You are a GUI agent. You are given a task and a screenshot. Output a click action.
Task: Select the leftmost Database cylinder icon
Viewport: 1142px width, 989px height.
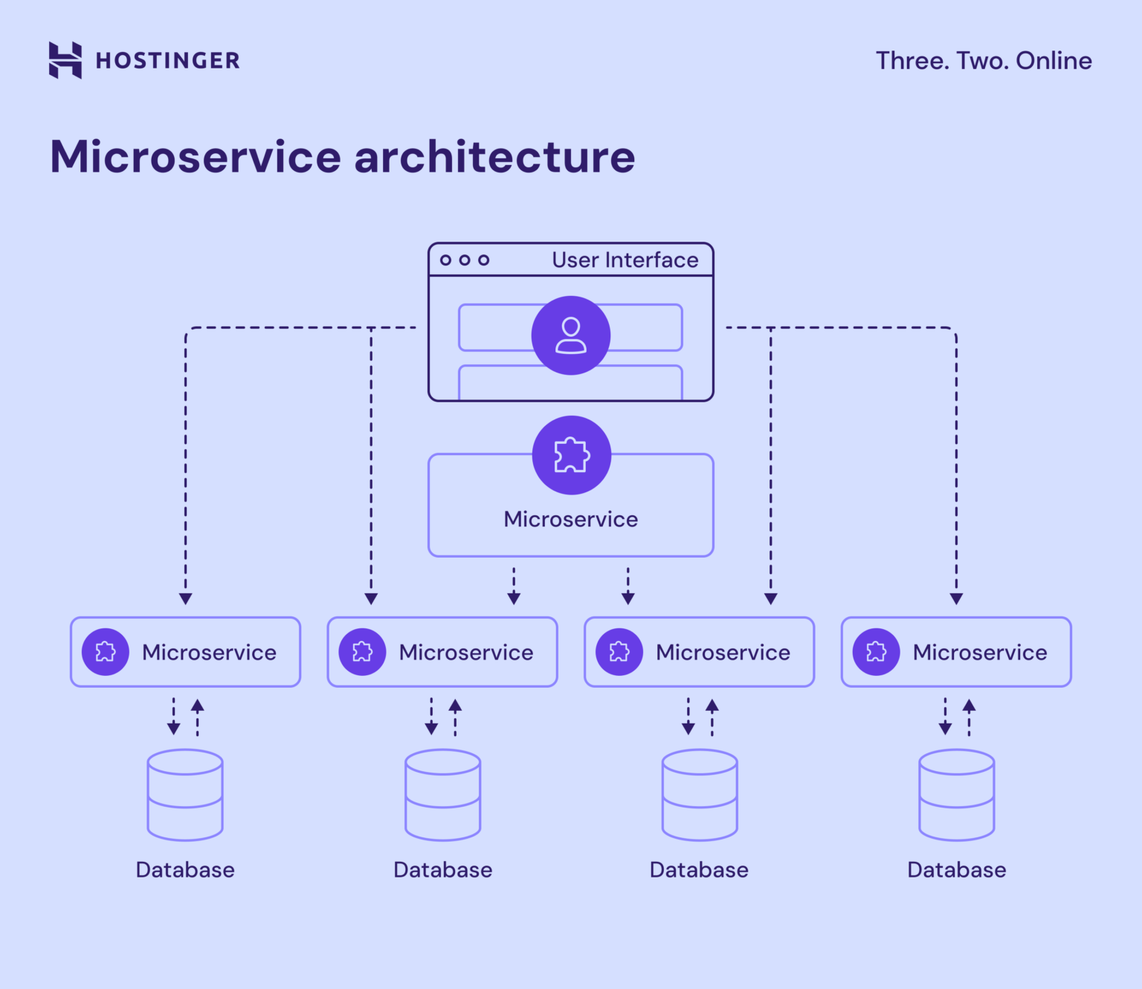click(184, 794)
